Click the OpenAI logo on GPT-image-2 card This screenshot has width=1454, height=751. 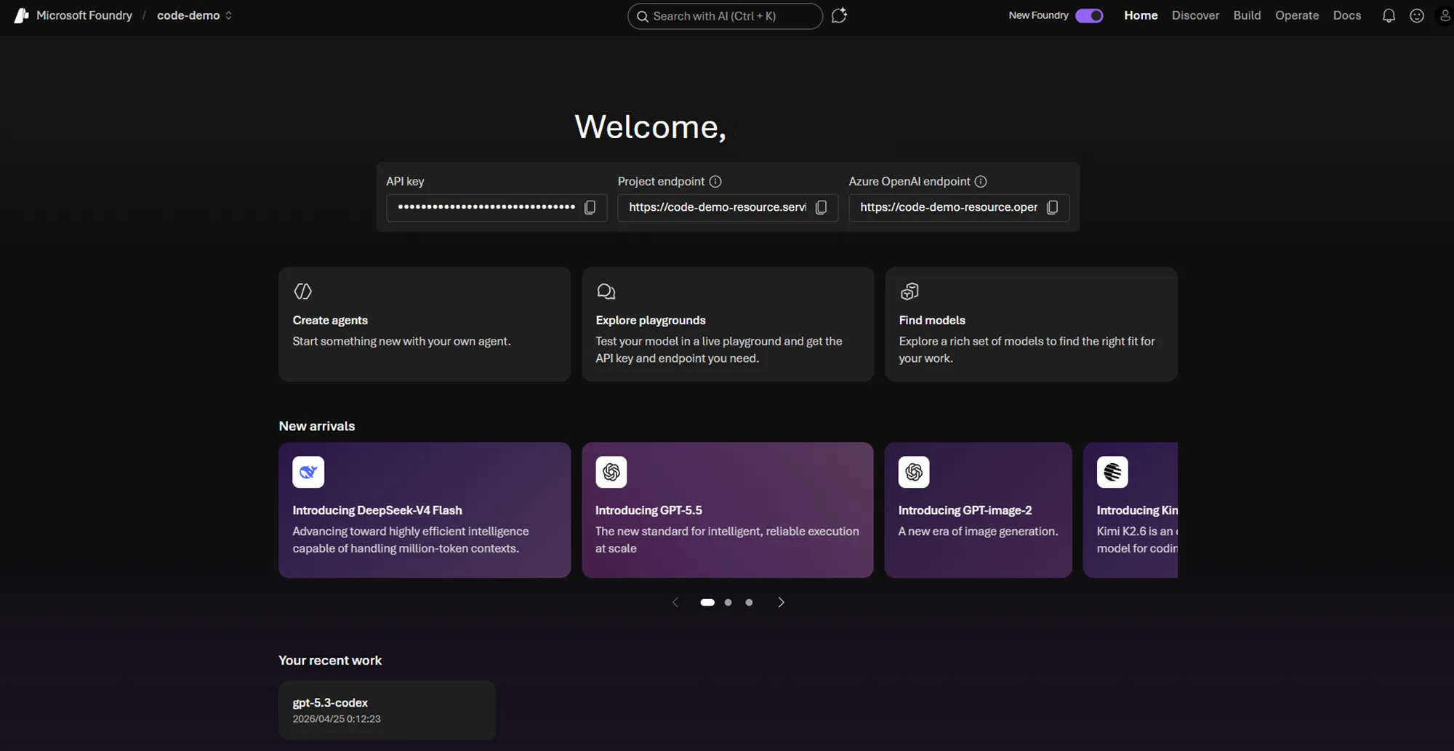tap(914, 472)
